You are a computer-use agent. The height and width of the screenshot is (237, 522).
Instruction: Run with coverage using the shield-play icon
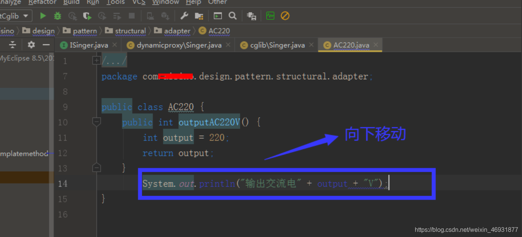pos(87,16)
